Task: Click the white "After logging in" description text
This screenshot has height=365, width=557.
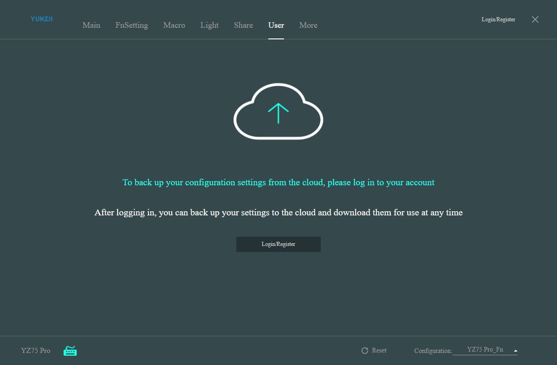Action: tap(278, 213)
